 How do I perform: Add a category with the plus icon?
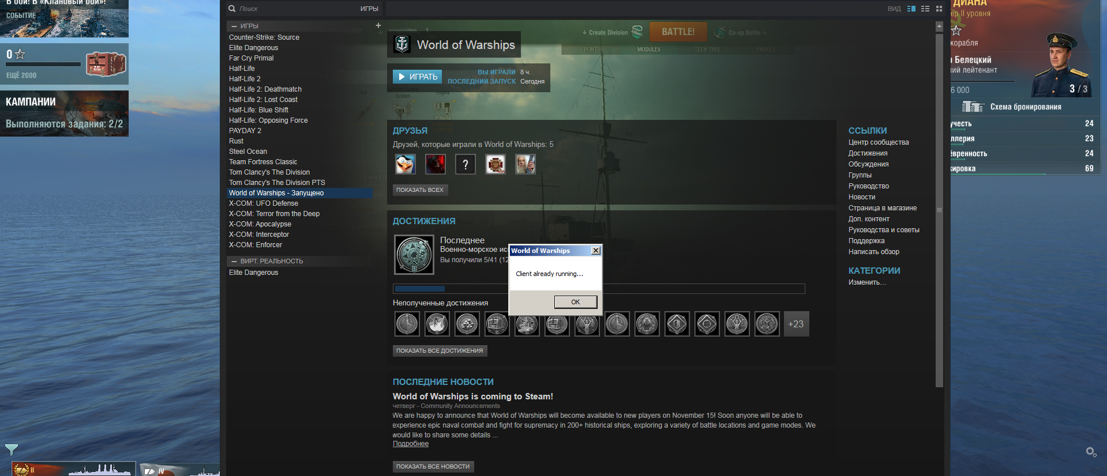(378, 25)
